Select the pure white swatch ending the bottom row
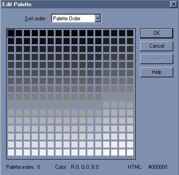Image resolution: width=179 pixels, height=175 pixels. pyautogui.click(x=130, y=152)
